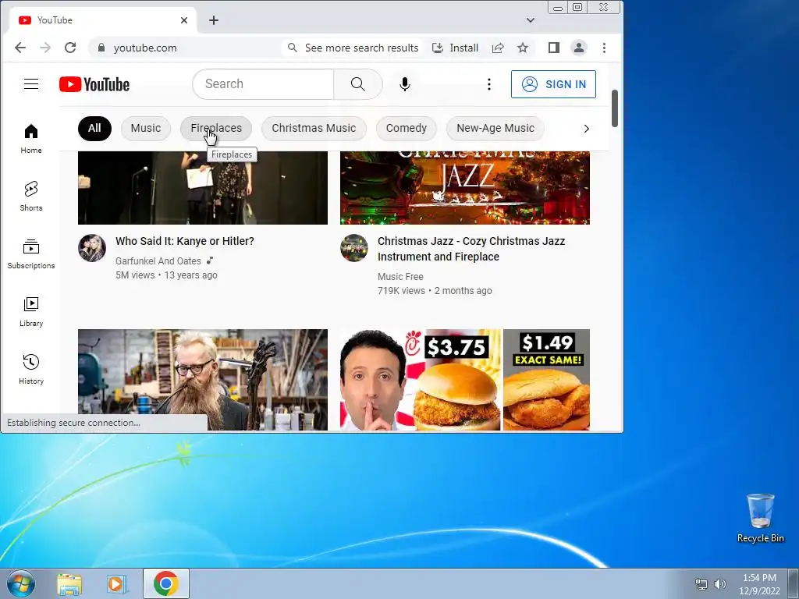Viewport: 799px width, 599px height.
Task: Open Windows Start menu
Action: pos(21,583)
